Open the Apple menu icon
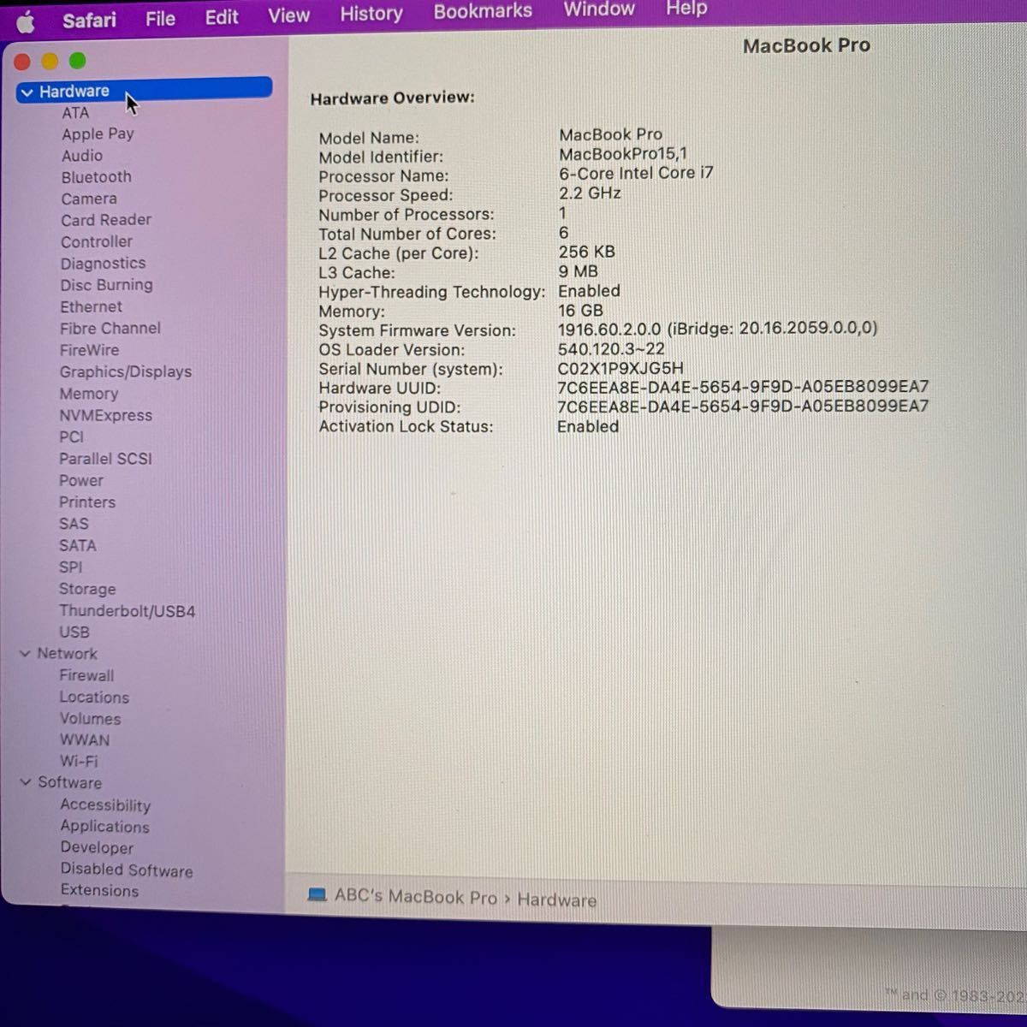This screenshot has width=1027, height=1027. [25, 21]
